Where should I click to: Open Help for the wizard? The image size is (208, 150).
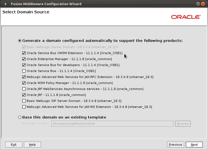pos(32,145)
